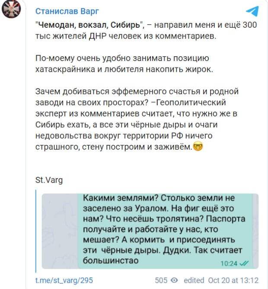This screenshot has width=268, height=289.
Task: Open the embedded comment screenshot image
Action: pos(150,231)
